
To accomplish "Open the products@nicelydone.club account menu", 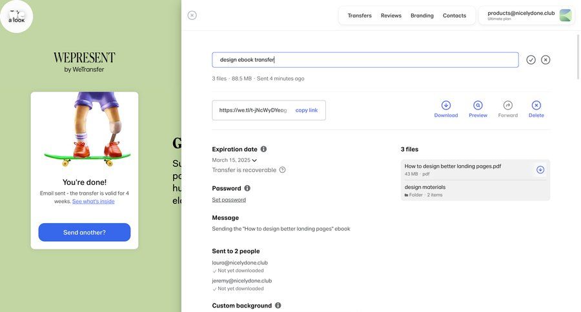I will (527, 15).
